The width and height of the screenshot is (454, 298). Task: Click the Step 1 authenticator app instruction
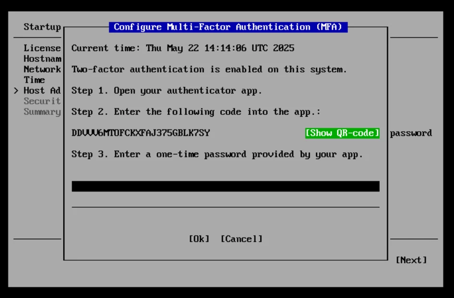[167, 90]
